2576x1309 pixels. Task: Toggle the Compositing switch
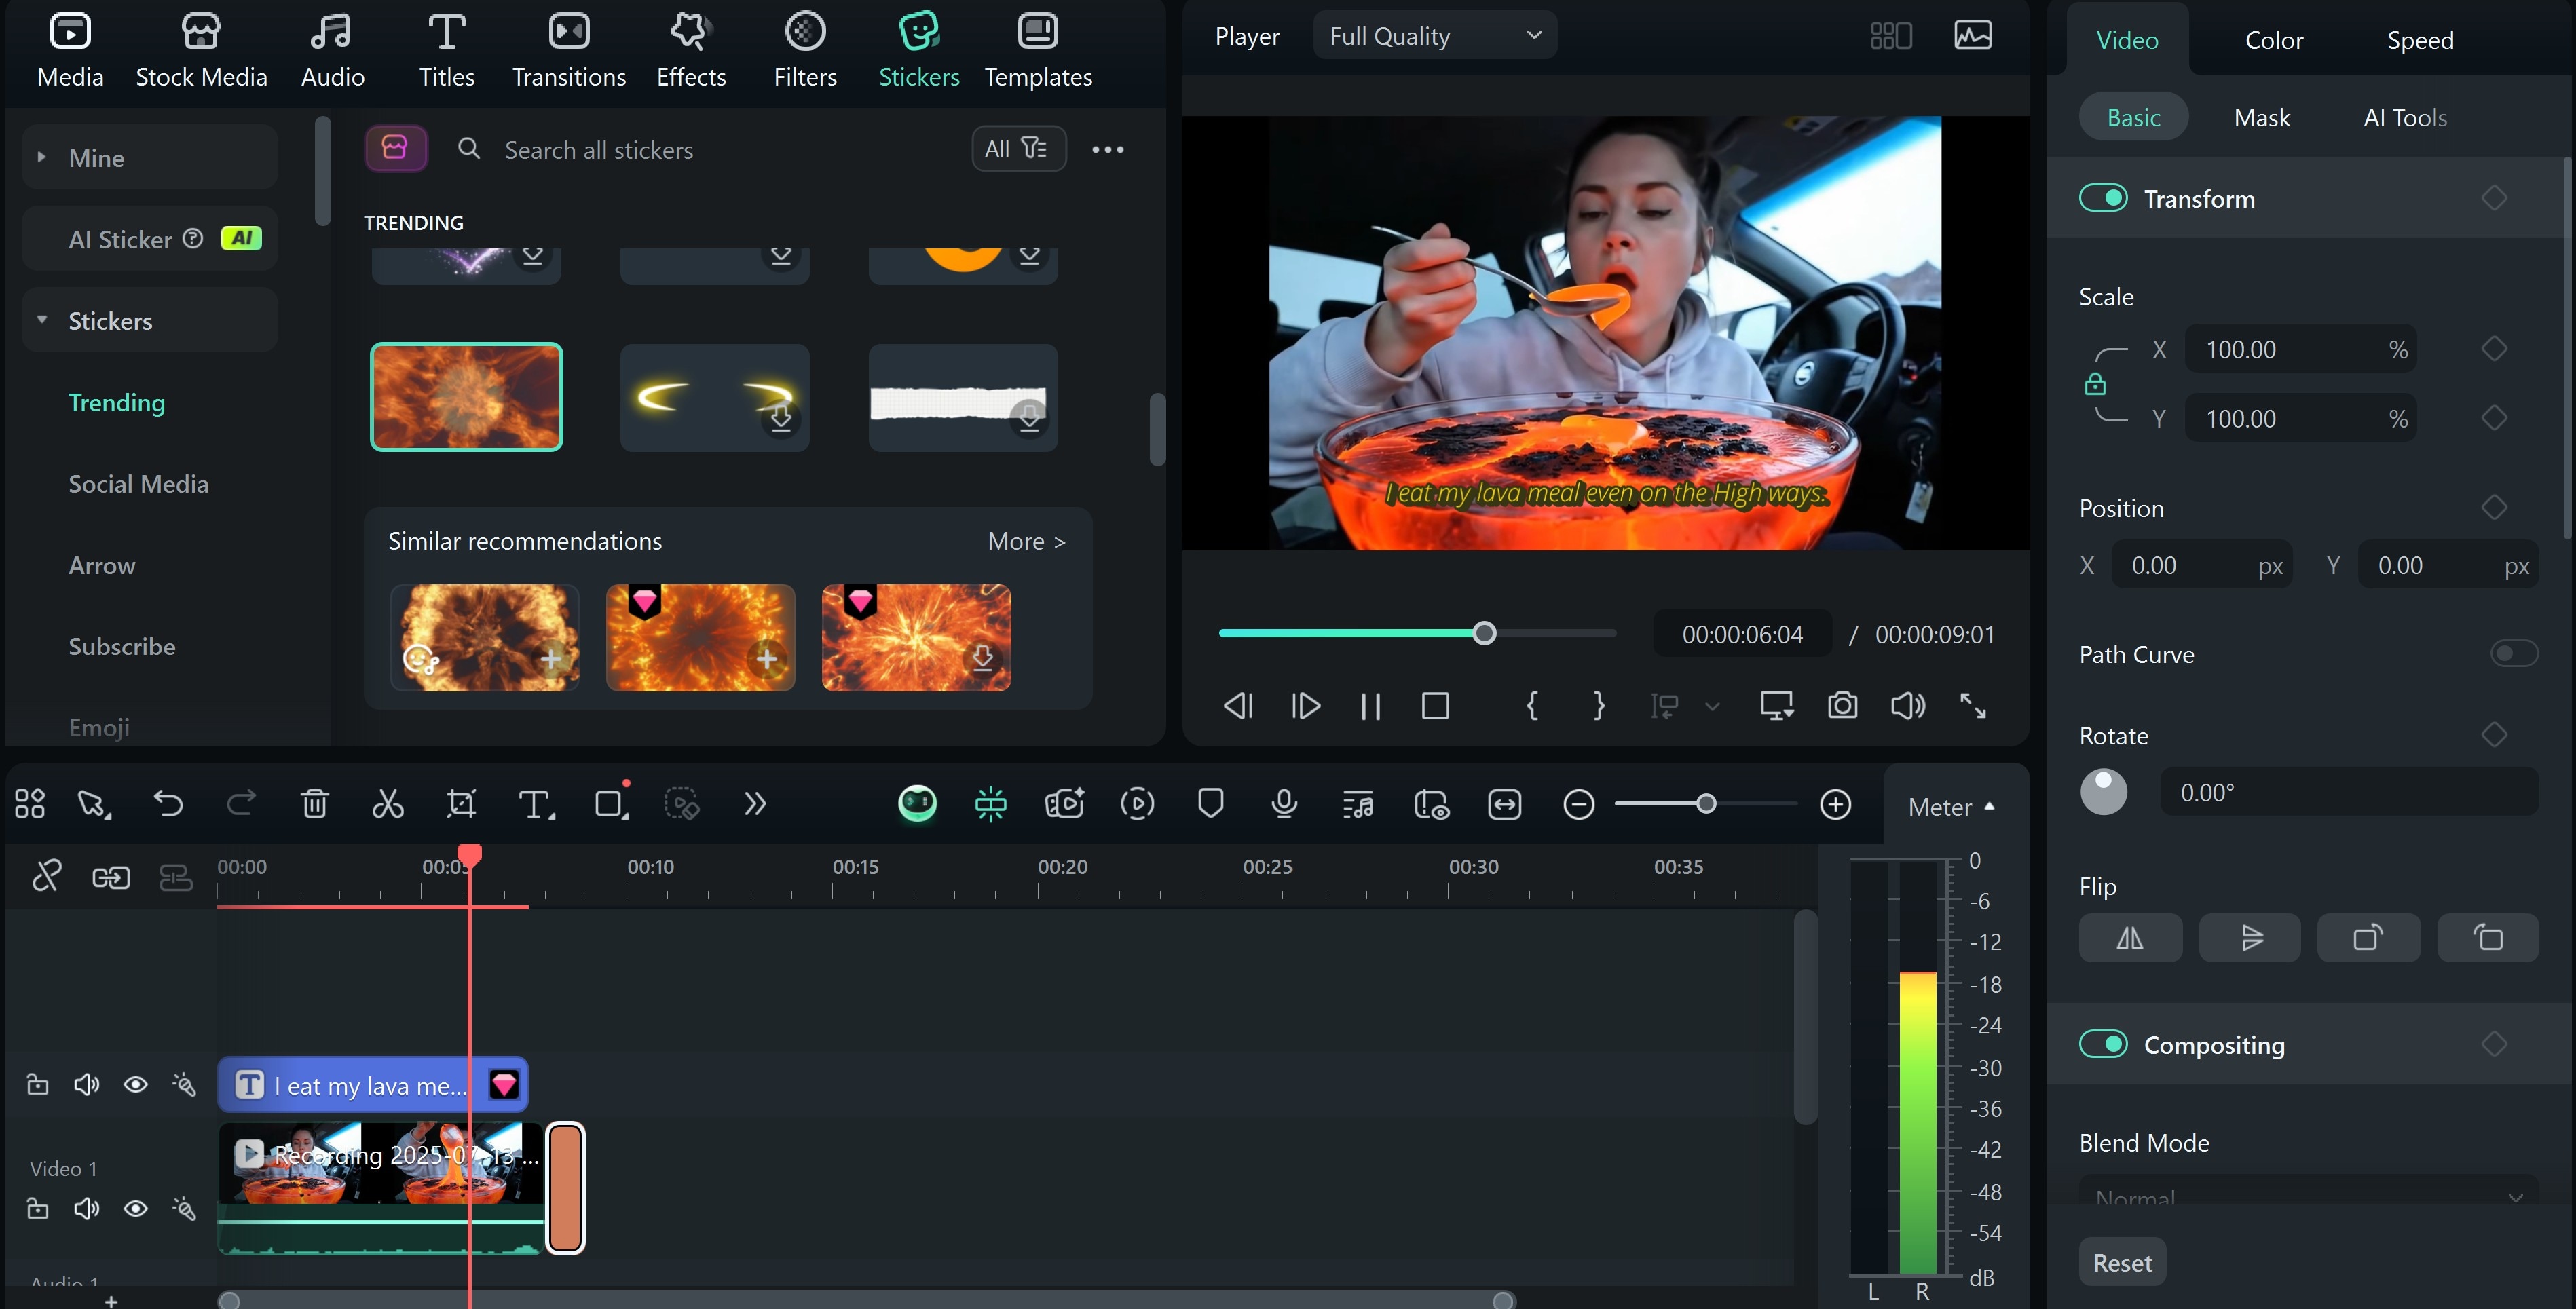(x=2103, y=1044)
